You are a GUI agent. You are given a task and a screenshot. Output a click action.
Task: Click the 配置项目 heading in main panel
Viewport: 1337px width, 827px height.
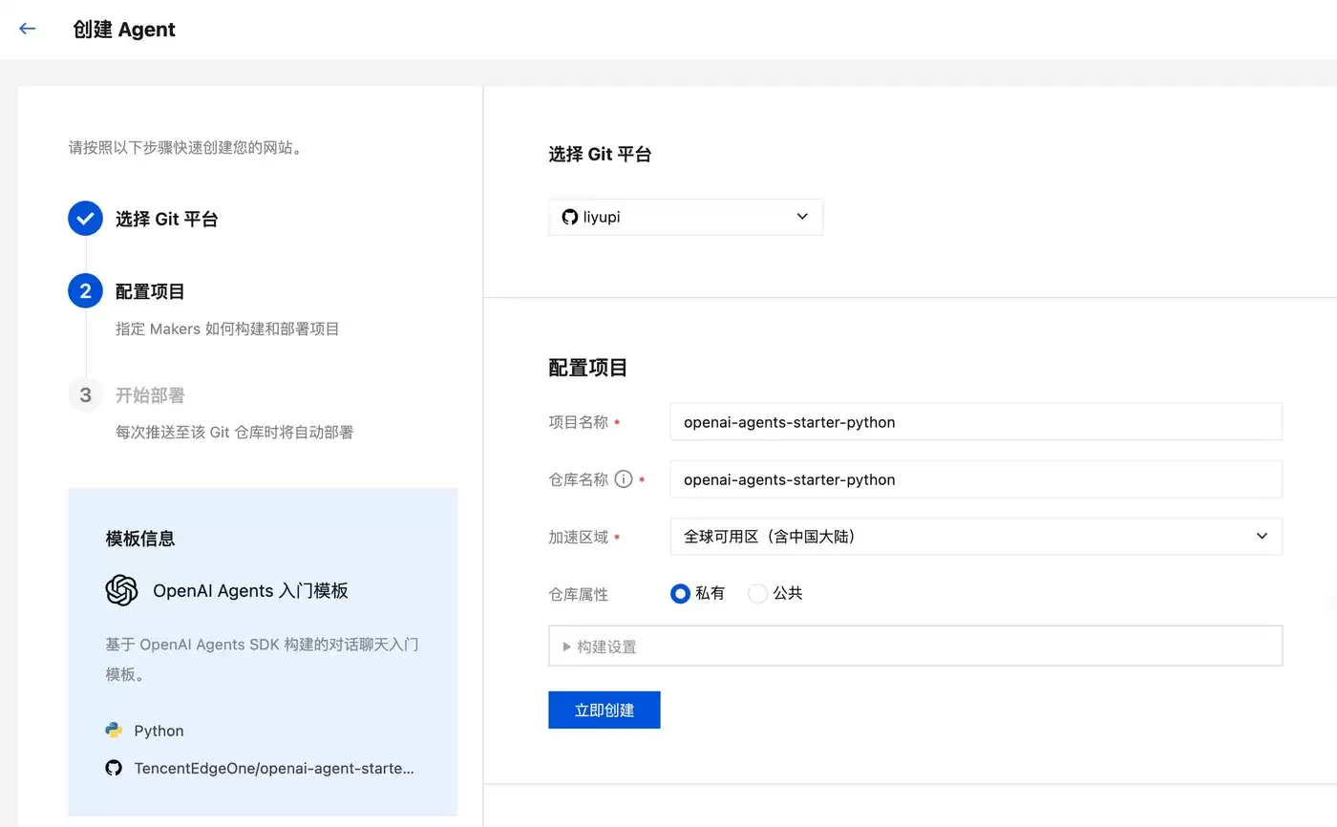[588, 368]
